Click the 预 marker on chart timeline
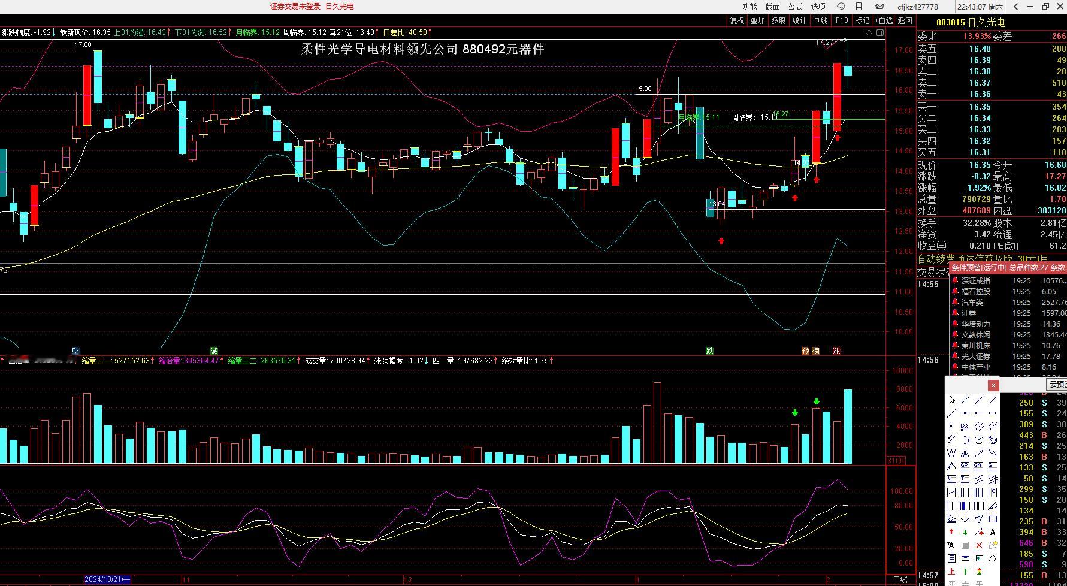This screenshot has height=586, width=1067. pyautogui.click(x=805, y=351)
